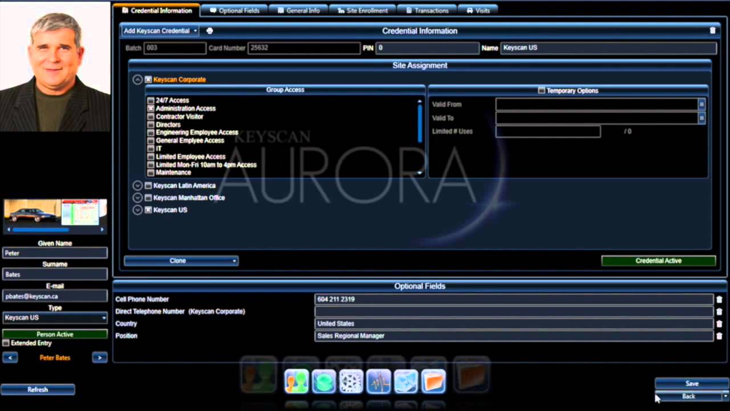Expand the Keyscan Manhattan Office site
Screen dimensions: 730x411
coord(137,198)
